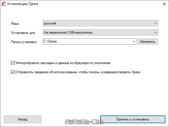169x127 pixels.
Task: Click the Установщик Opera window title
Action: pyautogui.click(x=23, y=4)
